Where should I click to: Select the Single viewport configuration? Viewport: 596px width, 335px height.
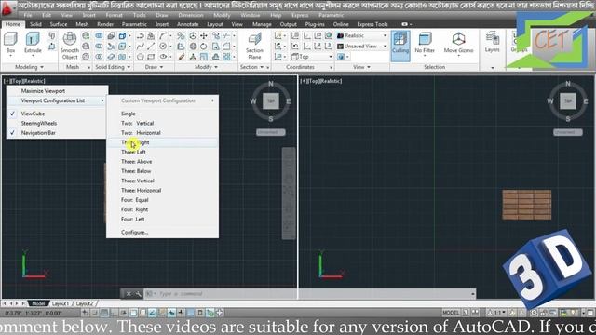(x=162, y=114)
